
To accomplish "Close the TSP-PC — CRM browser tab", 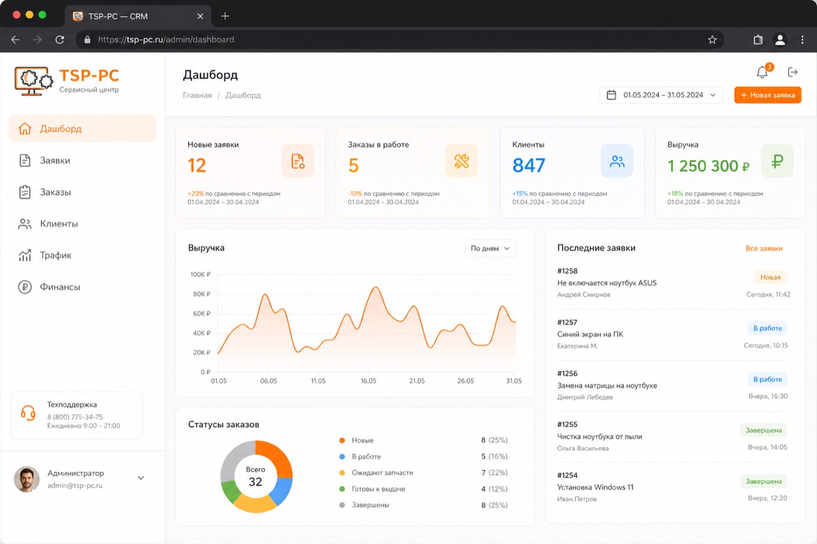I will [x=200, y=16].
